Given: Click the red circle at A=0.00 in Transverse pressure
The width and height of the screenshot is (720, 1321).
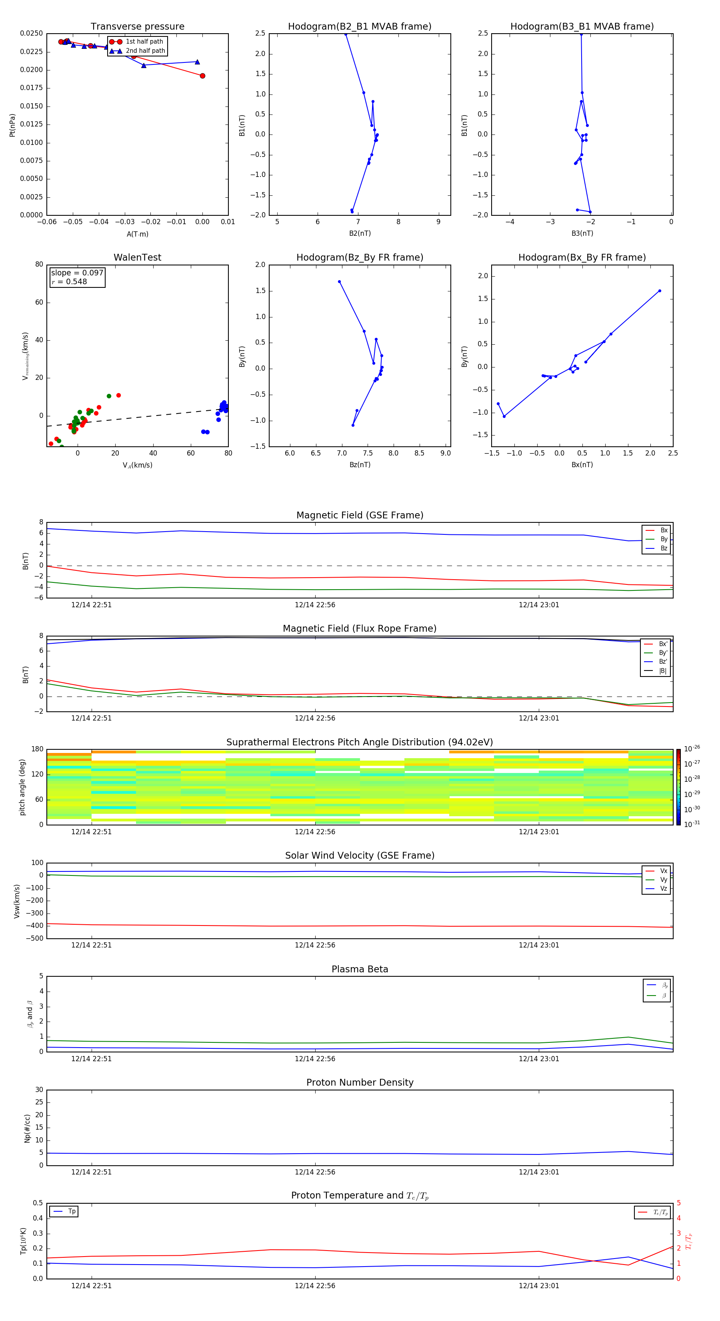Looking at the screenshot, I should click(202, 76).
